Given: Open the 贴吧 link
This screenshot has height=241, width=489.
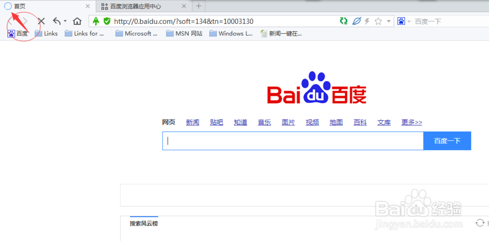Looking at the screenshot, I should 217,122.
